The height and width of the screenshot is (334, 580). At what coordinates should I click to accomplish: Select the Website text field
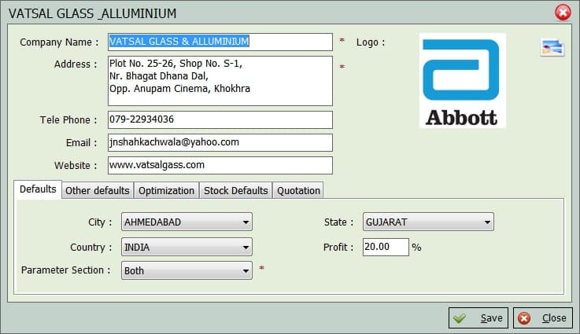point(220,165)
